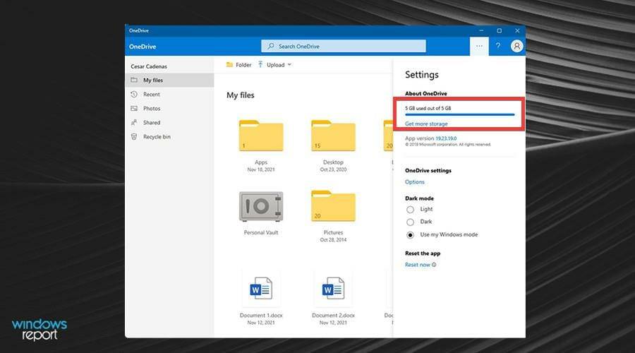Click the Get more storage link

click(426, 124)
